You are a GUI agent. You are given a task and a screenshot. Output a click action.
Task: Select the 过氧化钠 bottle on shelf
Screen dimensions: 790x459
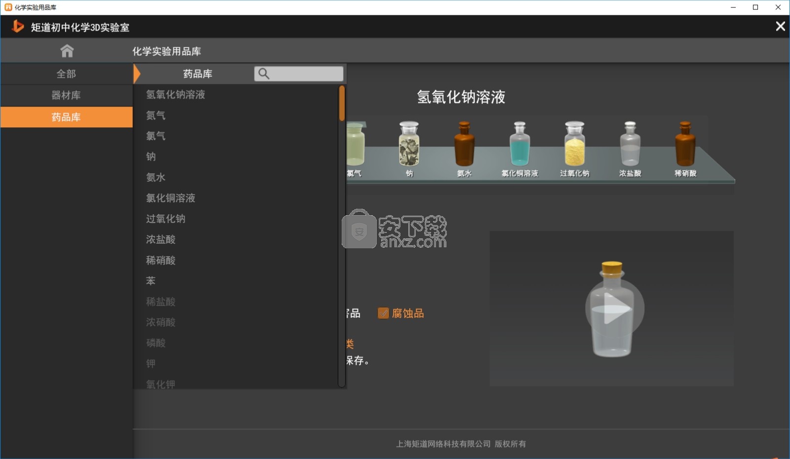[575, 144]
